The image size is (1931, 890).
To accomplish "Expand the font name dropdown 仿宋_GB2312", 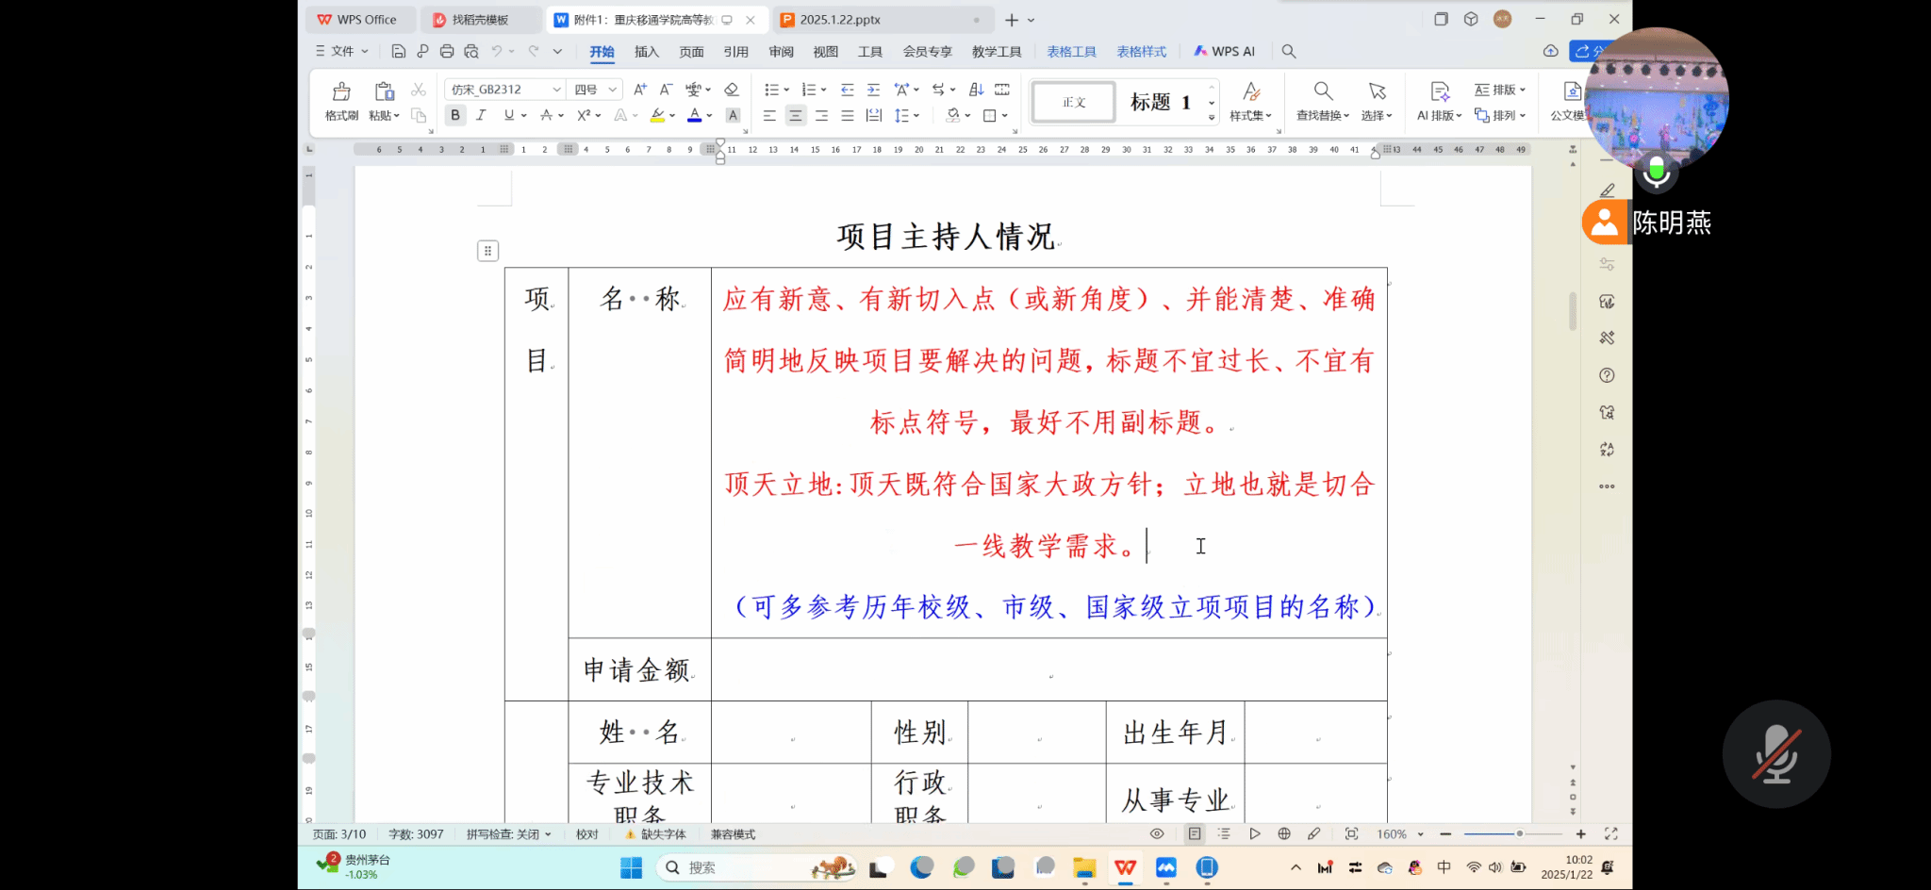I will pyautogui.click(x=556, y=90).
